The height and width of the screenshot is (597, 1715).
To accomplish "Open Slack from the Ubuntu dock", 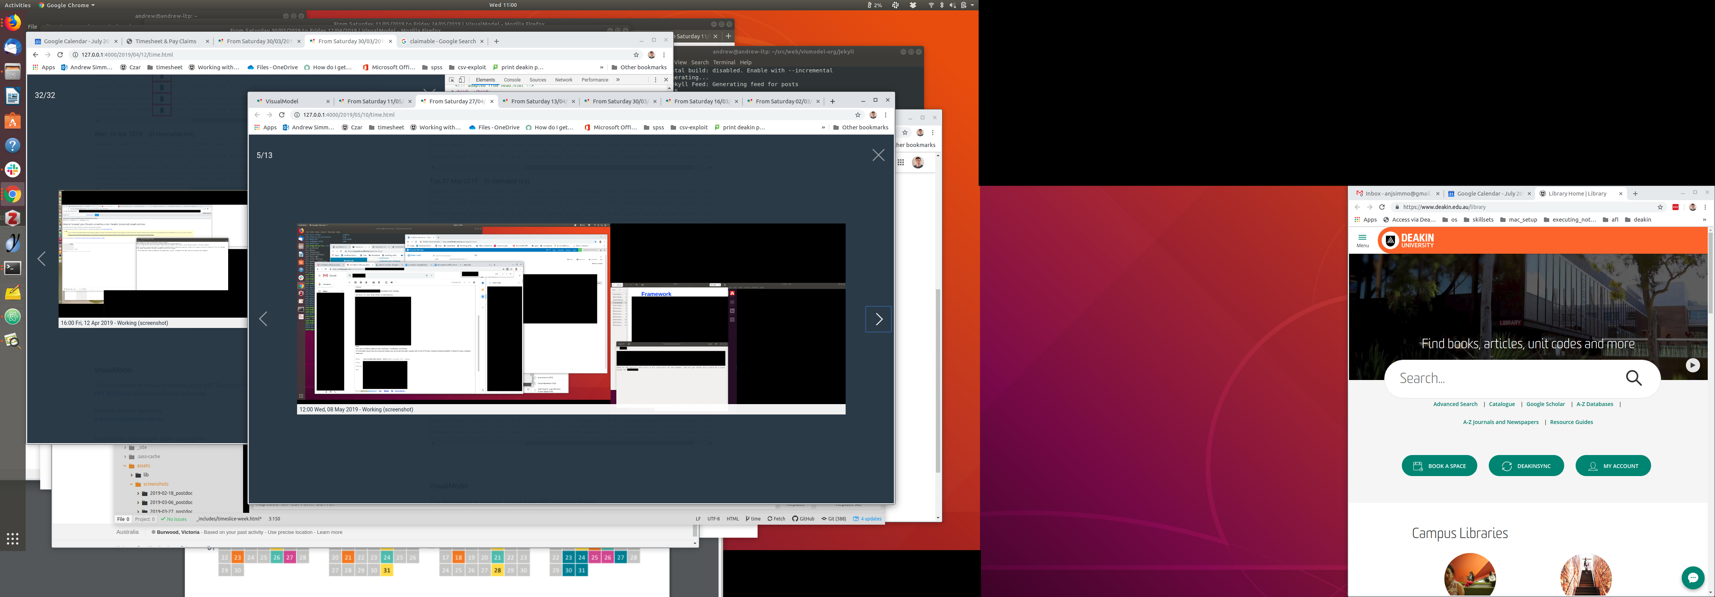I will [13, 170].
